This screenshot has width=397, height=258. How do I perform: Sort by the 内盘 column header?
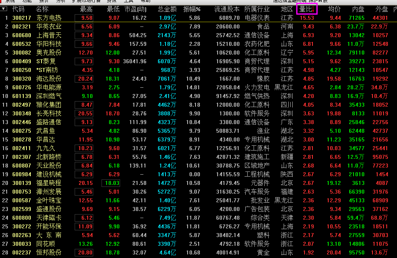[358, 9]
